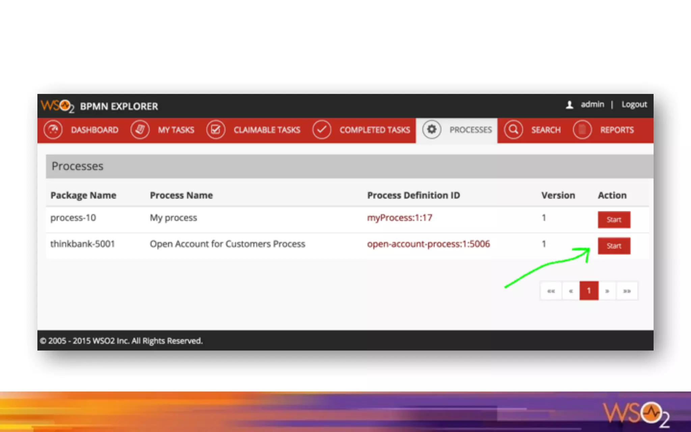Click the Logout link

(634, 105)
